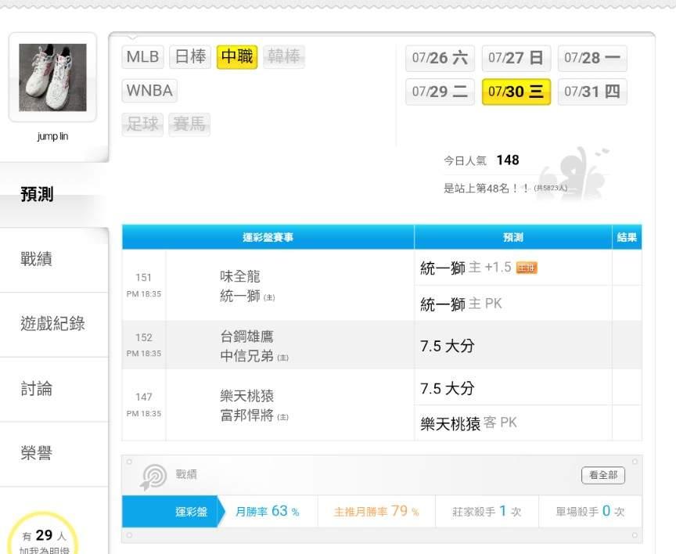Click the 看全部 button in 戰績 panel
676x554 pixels.
point(602,475)
